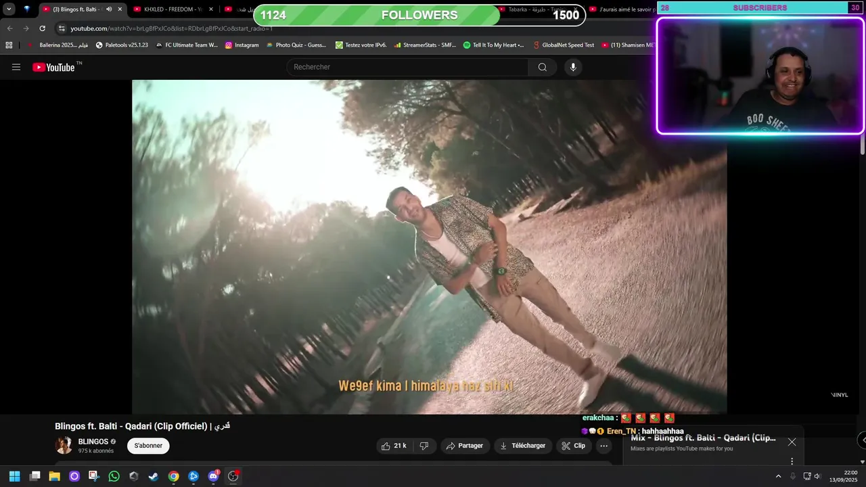Click the magnifier search button
This screenshot has height=487, width=866.
[543, 67]
